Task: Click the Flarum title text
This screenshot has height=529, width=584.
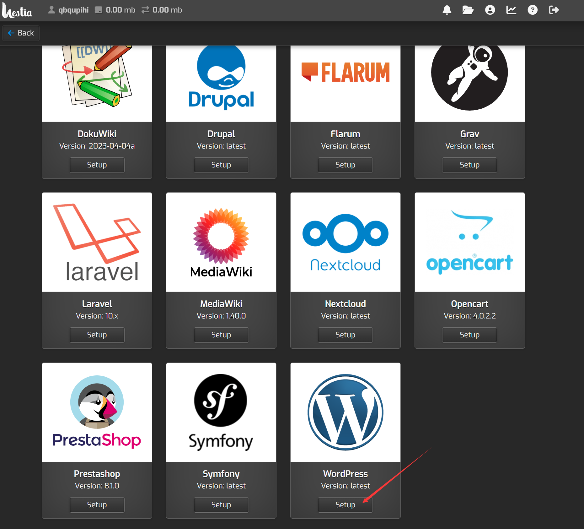Action: (346, 134)
